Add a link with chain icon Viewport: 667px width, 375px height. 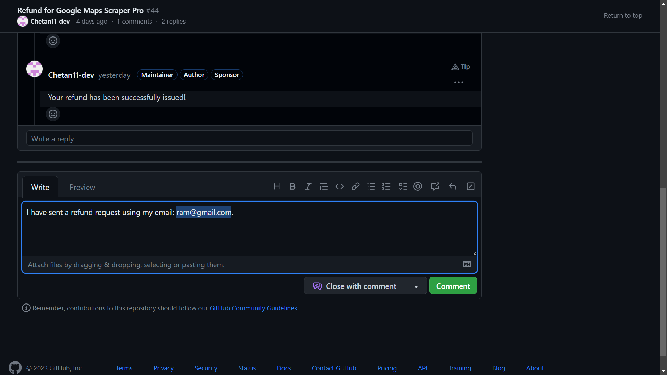(x=355, y=186)
